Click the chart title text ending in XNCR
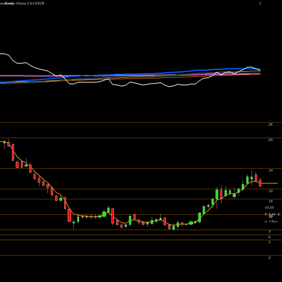Image resolution: width=282 pixels, height=282 pixels. (x=22, y=3)
